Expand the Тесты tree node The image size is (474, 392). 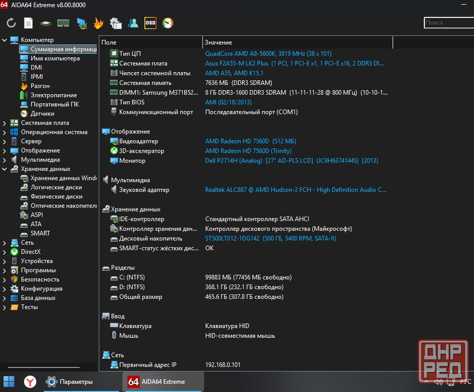click(5, 307)
